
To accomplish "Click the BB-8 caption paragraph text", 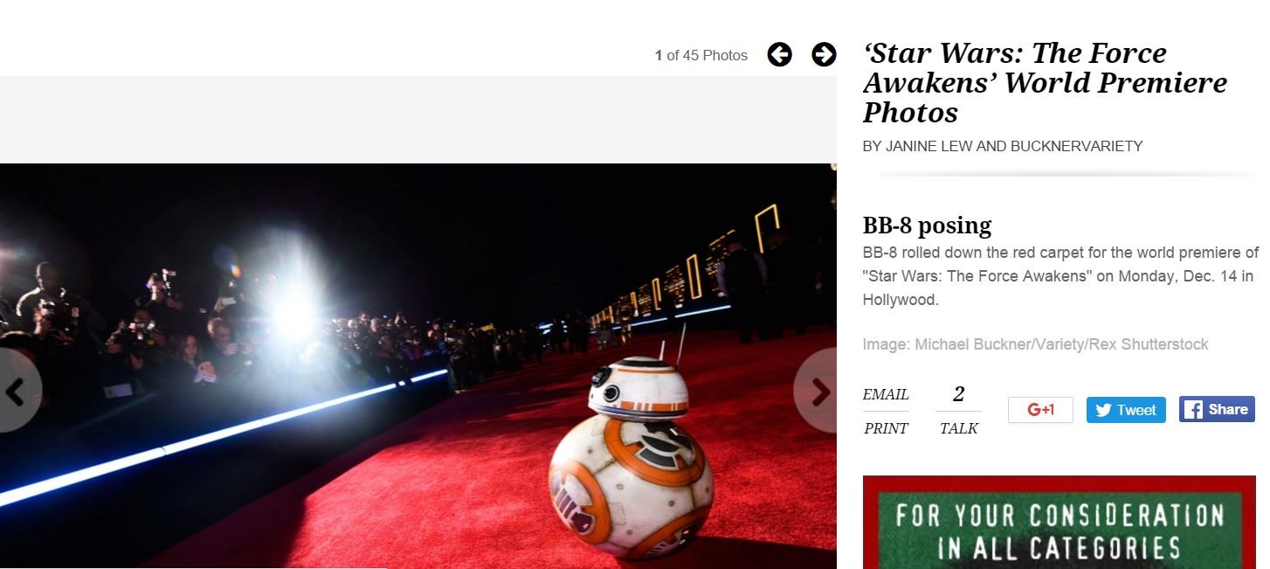I will coord(1060,276).
